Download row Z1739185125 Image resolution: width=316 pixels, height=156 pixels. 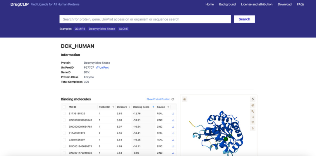tap(173, 113)
